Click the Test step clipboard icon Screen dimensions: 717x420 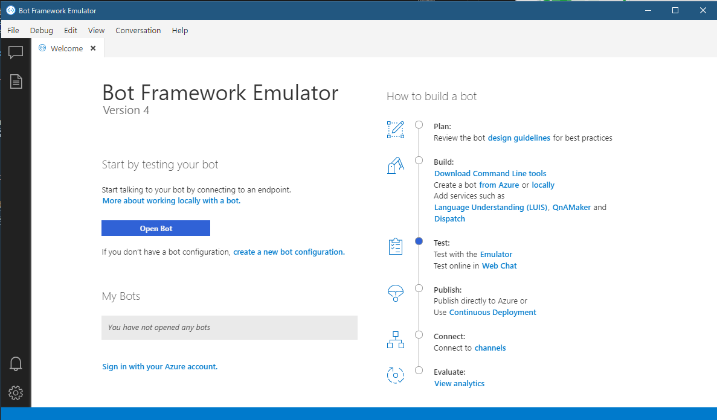pyautogui.click(x=396, y=246)
